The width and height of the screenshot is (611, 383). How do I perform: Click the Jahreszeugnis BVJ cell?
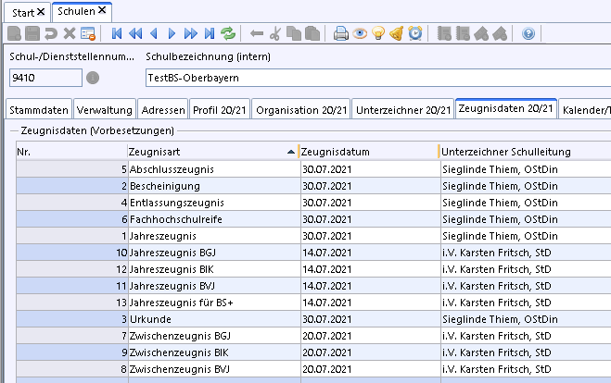click(x=214, y=286)
